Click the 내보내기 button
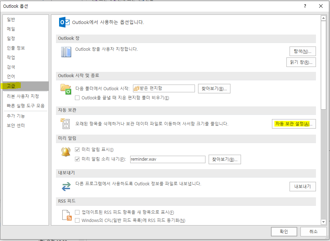Screen dimensions: 330x241 click(303, 187)
